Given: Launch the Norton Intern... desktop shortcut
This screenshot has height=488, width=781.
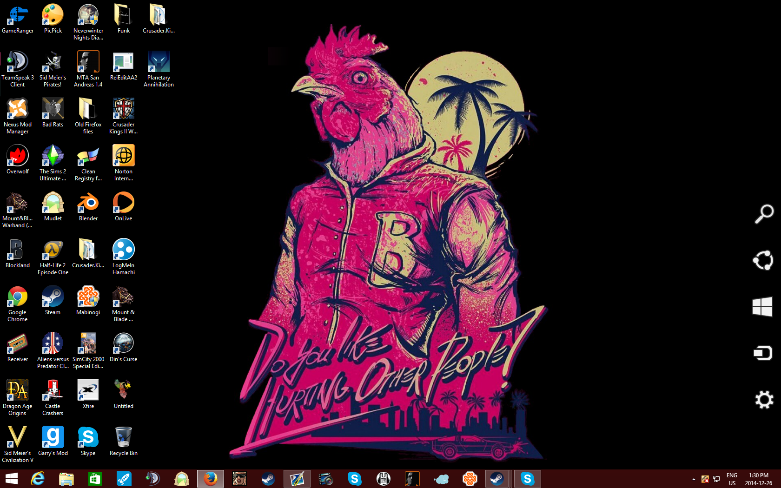Looking at the screenshot, I should 124,163.
